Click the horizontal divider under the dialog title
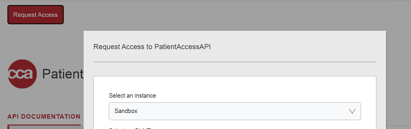 (235, 62)
